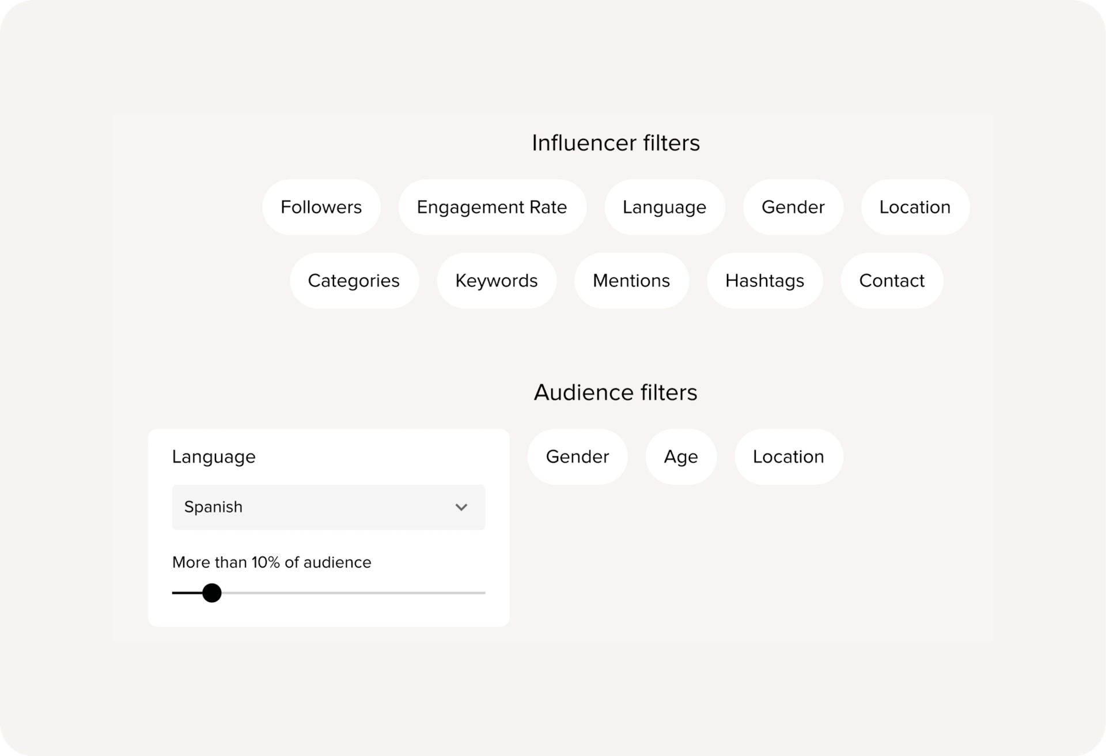Open the Hashtags filter
This screenshot has width=1106, height=756.
764,281
